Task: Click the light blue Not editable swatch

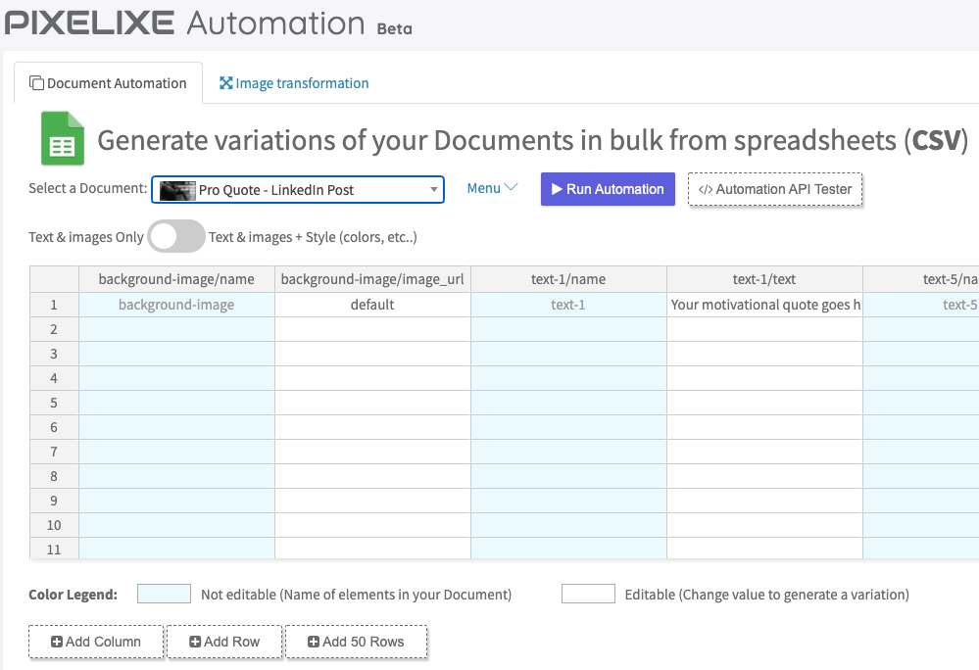Action: [x=164, y=594]
